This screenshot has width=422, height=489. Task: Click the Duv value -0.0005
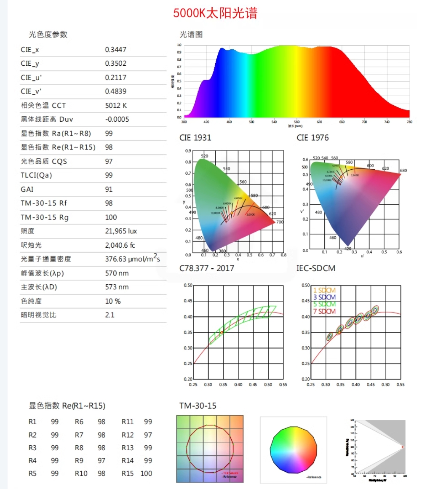(117, 119)
